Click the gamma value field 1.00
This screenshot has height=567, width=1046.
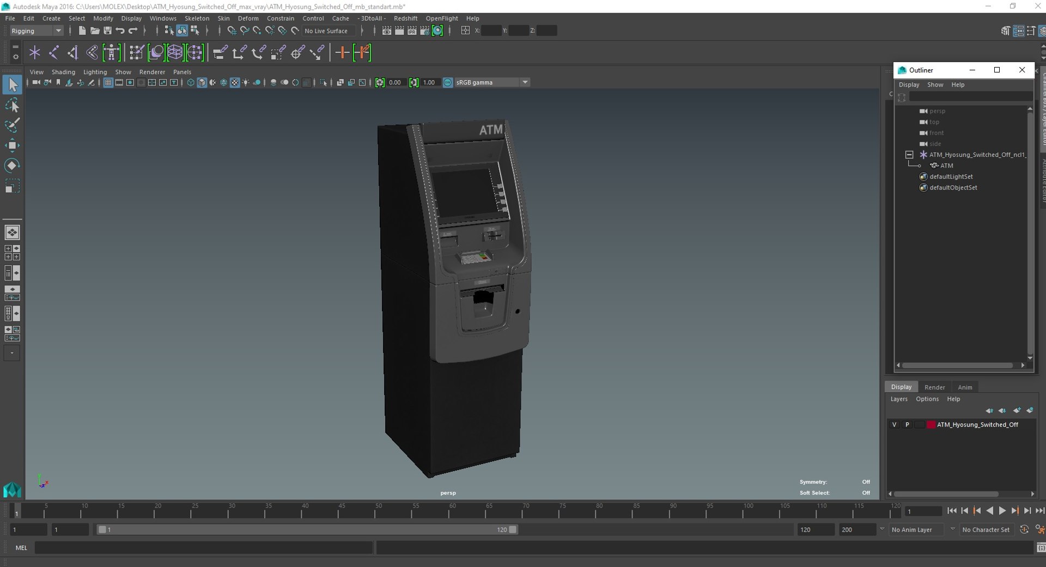coord(429,83)
